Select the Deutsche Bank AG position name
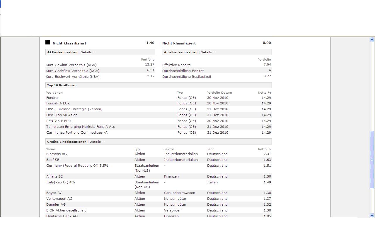 click(x=62, y=216)
